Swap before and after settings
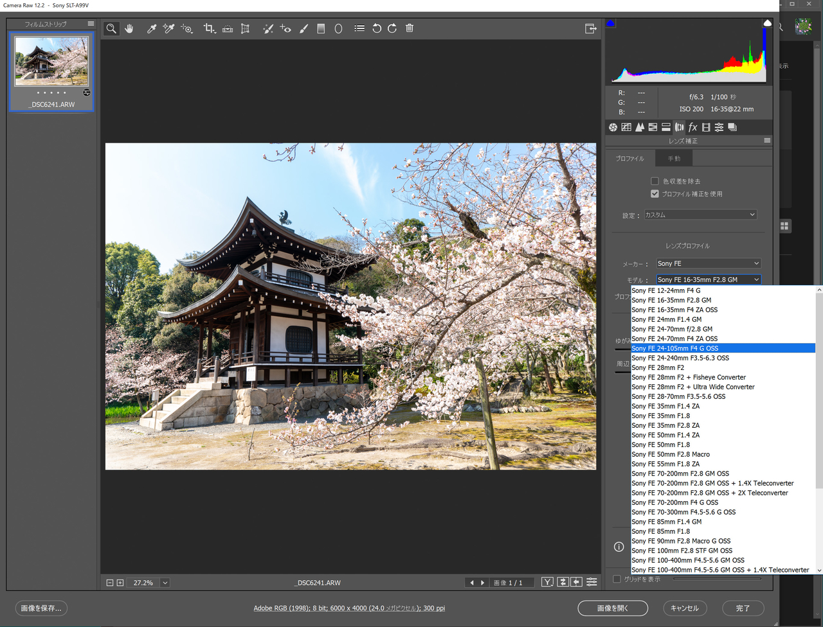The image size is (823, 627). [x=563, y=582]
